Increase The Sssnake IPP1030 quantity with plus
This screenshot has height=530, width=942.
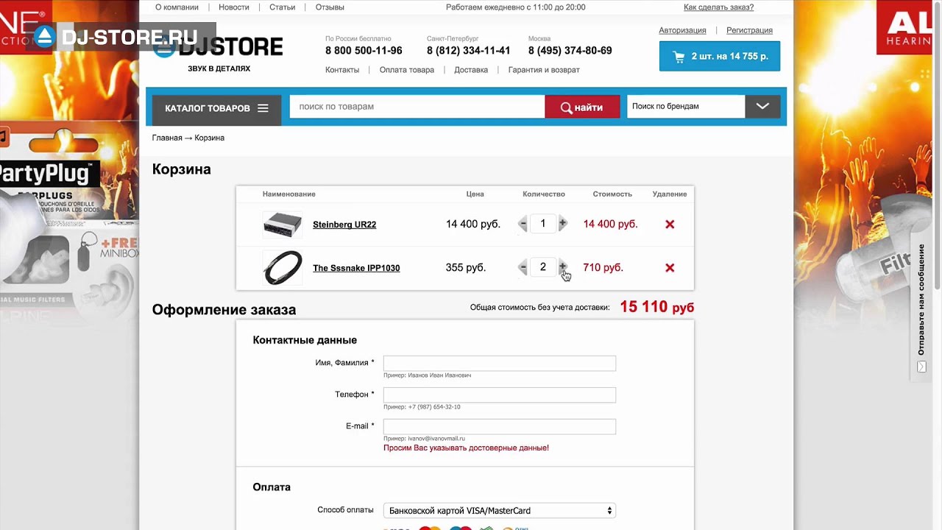(x=563, y=267)
